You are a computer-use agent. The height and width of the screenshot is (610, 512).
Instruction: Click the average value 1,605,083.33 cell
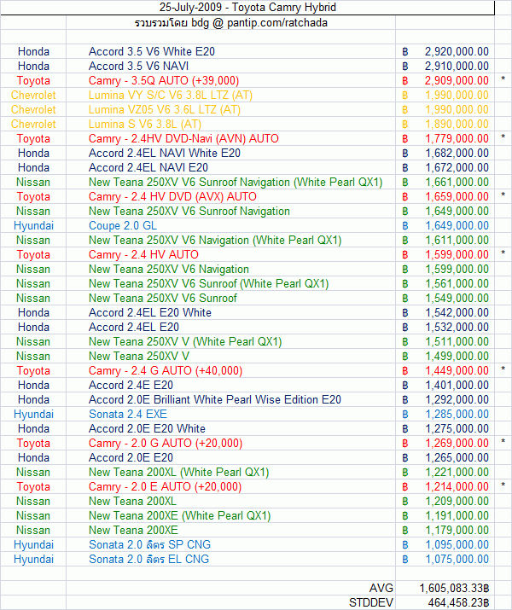point(453,588)
